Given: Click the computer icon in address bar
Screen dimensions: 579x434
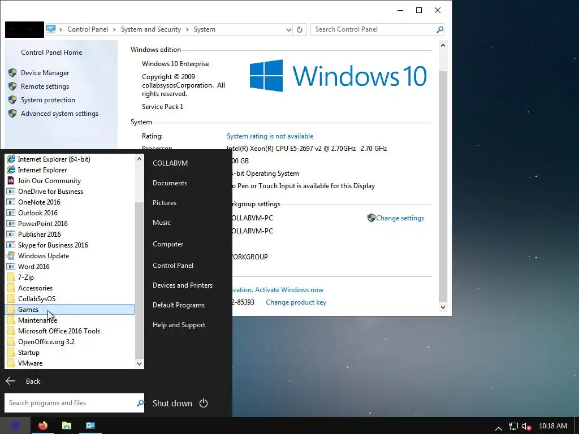Looking at the screenshot, I should click(x=51, y=29).
